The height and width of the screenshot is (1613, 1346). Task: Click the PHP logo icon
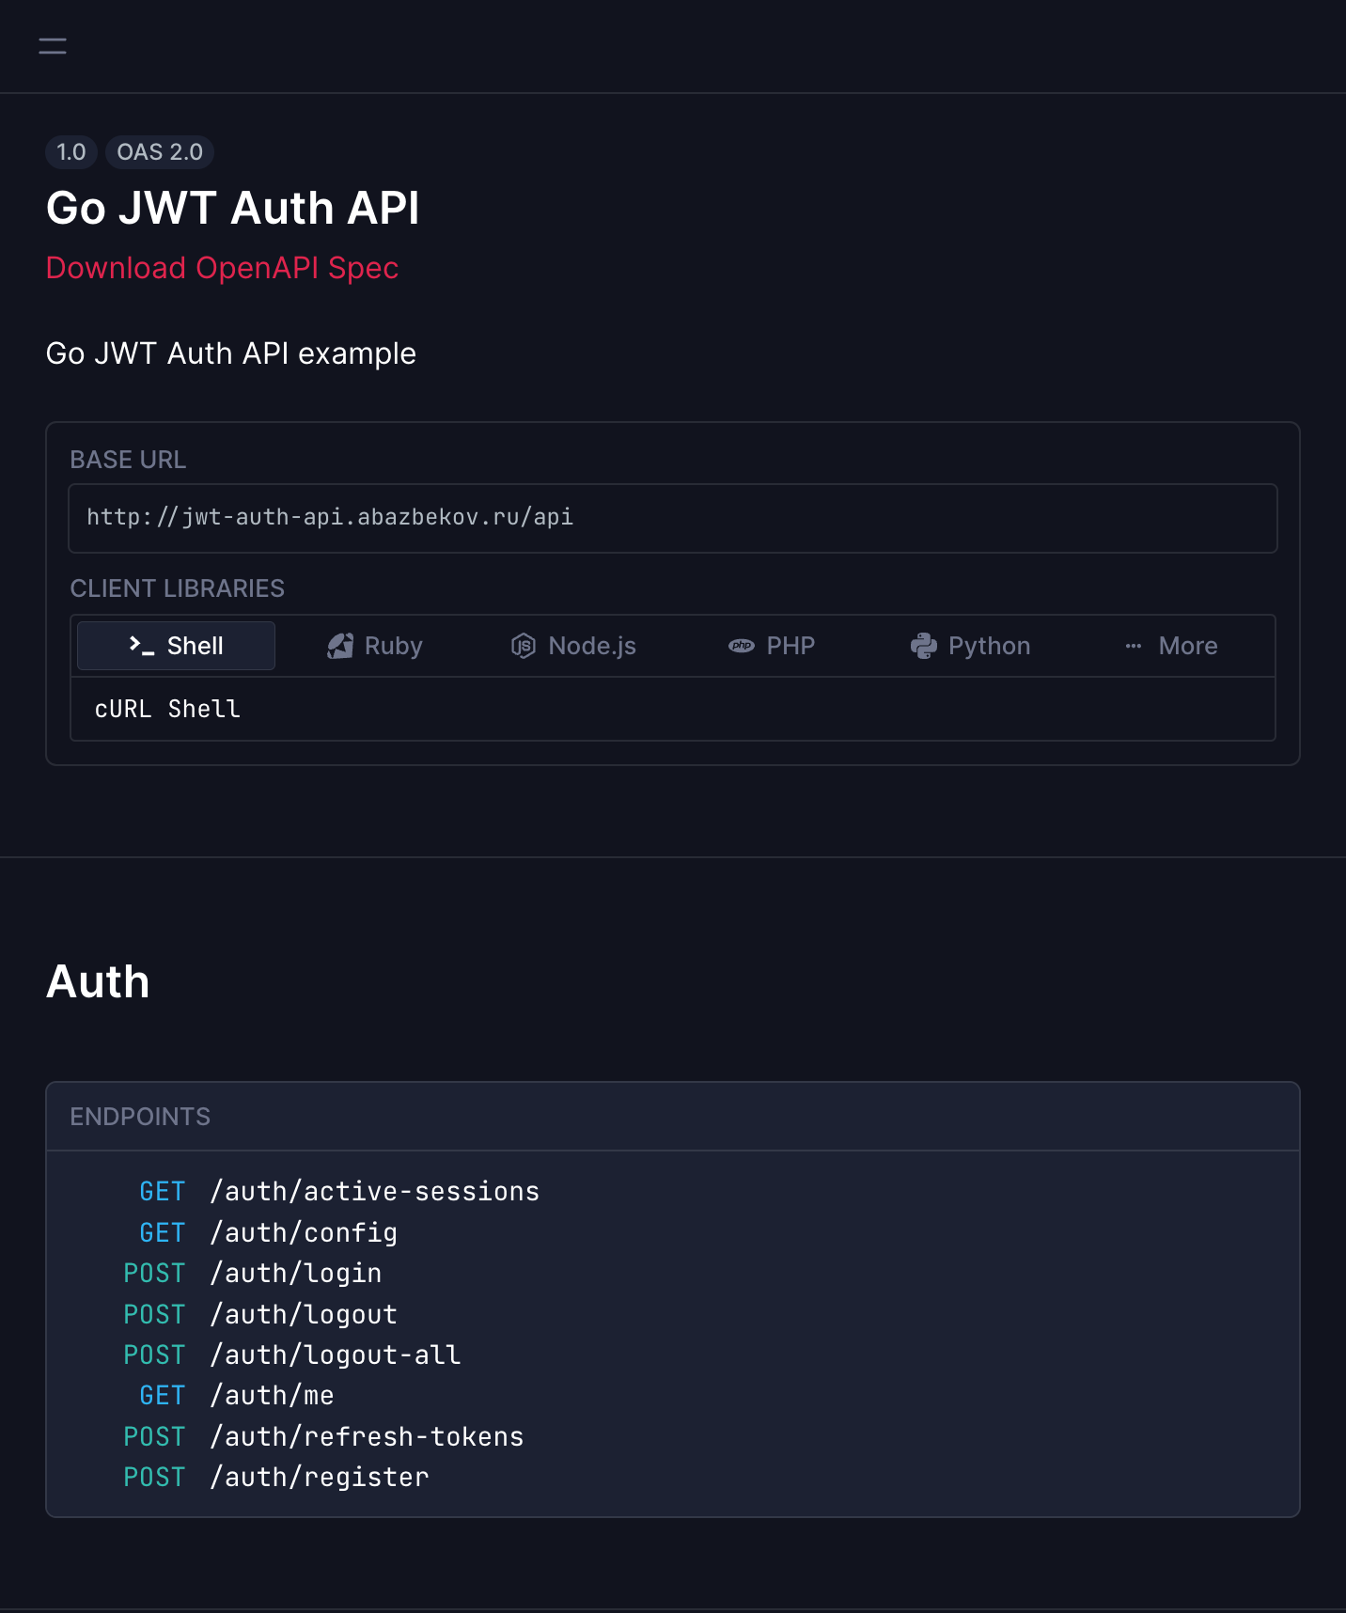(x=742, y=646)
